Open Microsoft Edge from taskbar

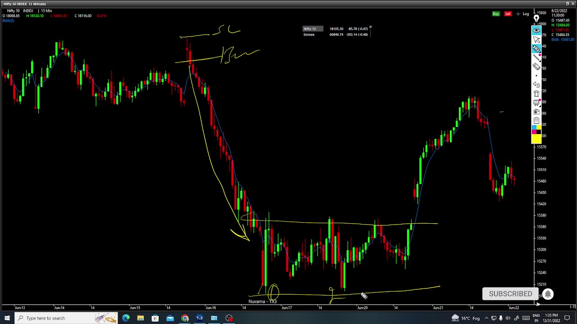126,318
